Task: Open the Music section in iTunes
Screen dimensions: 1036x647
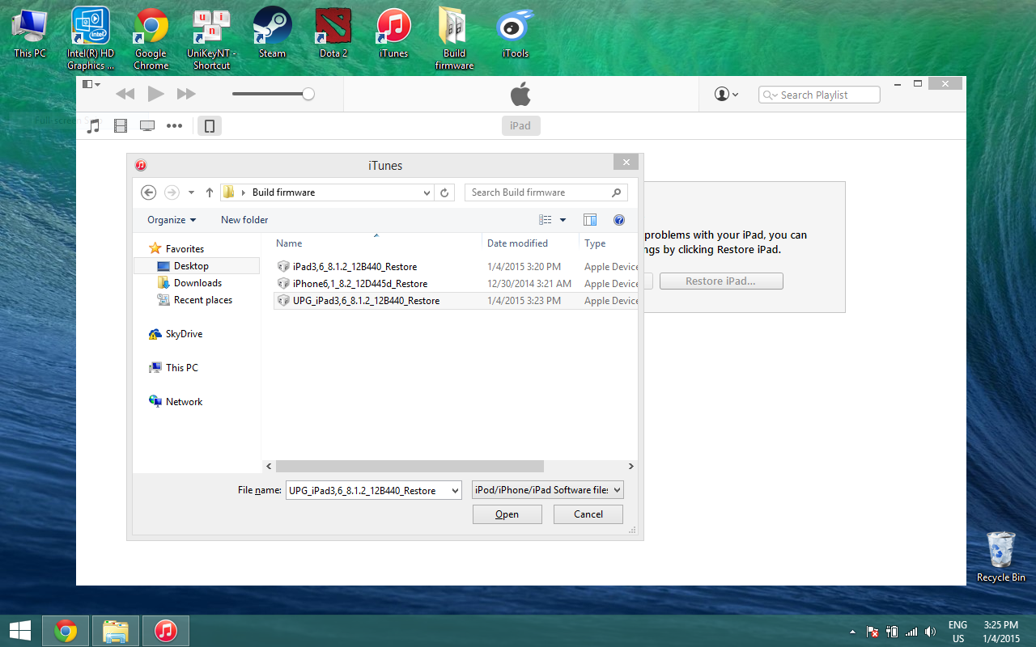Action: (93, 125)
